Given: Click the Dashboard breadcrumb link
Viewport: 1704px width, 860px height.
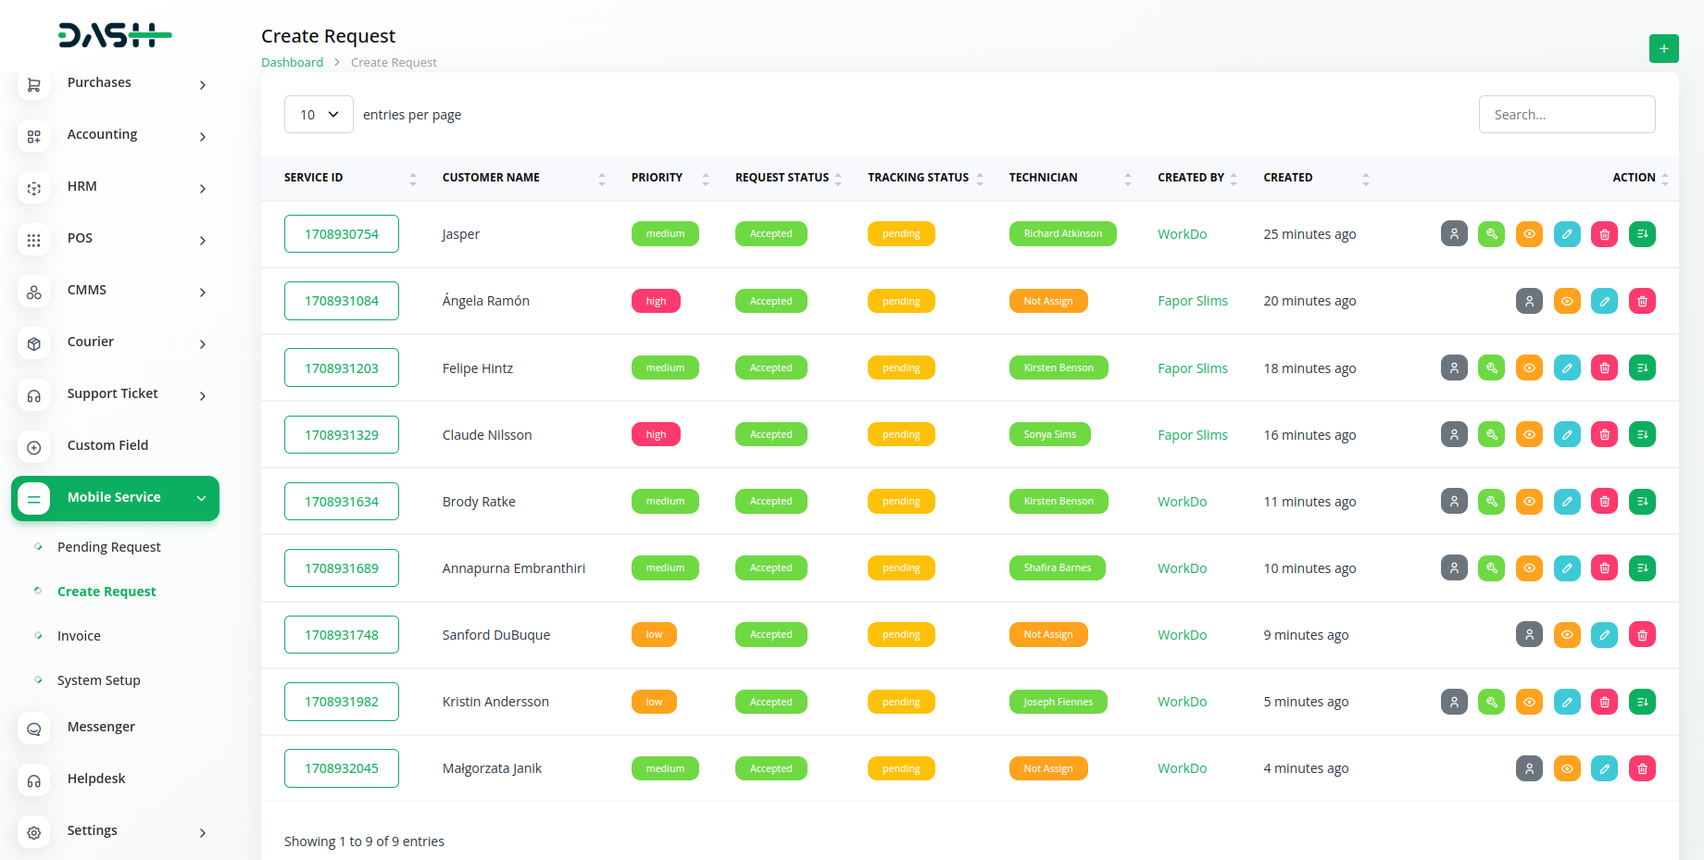Looking at the screenshot, I should [292, 62].
